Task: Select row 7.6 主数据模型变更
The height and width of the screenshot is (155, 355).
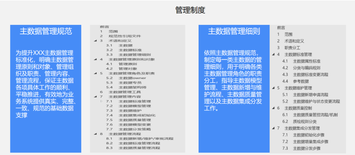Action: pos(129,125)
